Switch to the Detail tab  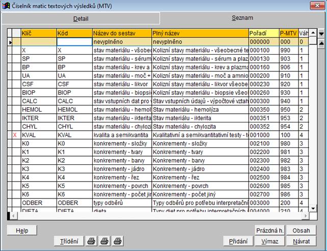(80, 19)
